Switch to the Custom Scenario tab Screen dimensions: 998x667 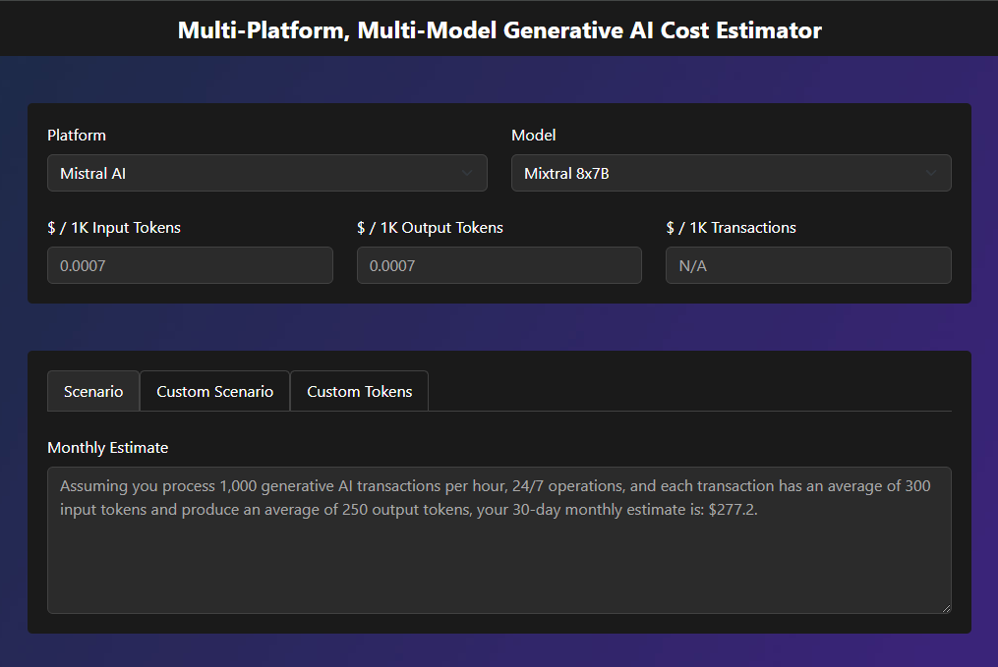pos(214,390)
